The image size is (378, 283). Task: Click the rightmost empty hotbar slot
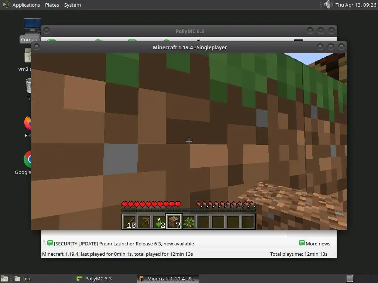pyautogui.click(x=248, y=221)
